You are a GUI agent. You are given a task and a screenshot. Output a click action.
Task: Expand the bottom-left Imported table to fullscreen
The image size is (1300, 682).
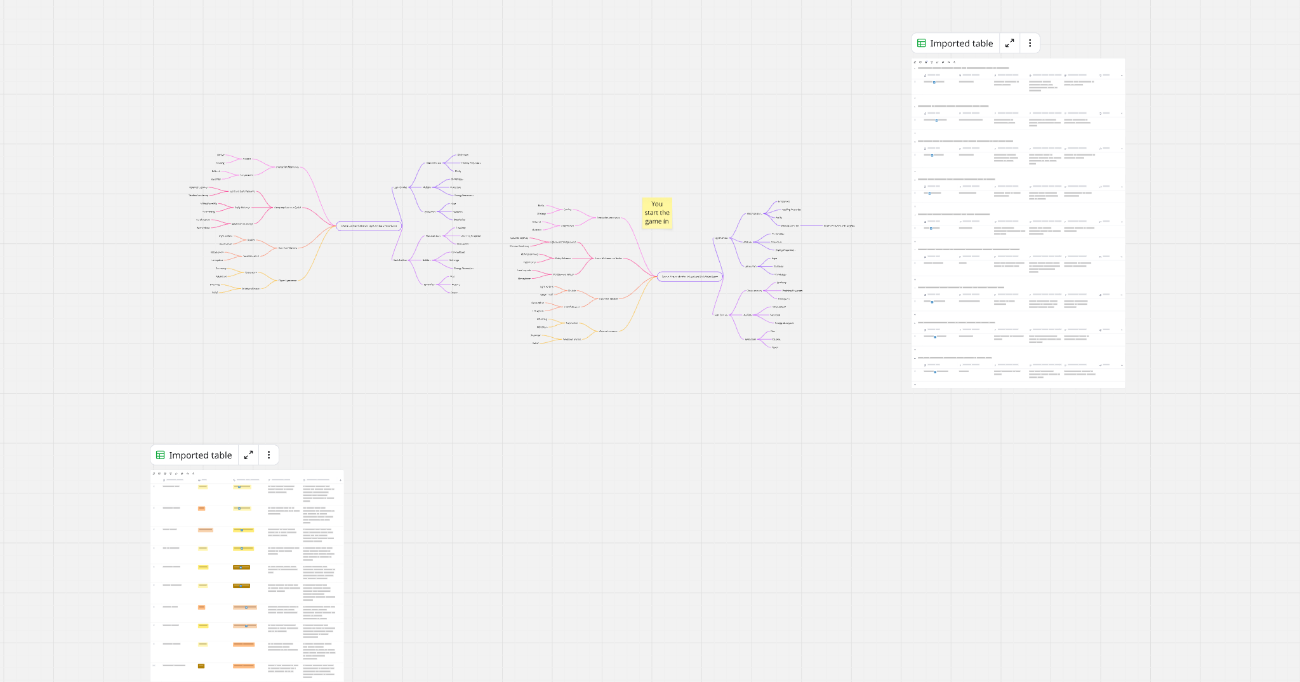click(248, 455)
